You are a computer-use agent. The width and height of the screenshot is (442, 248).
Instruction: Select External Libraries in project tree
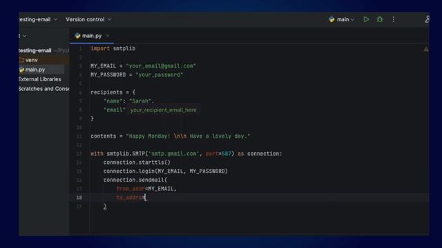(x=39, y=79)
